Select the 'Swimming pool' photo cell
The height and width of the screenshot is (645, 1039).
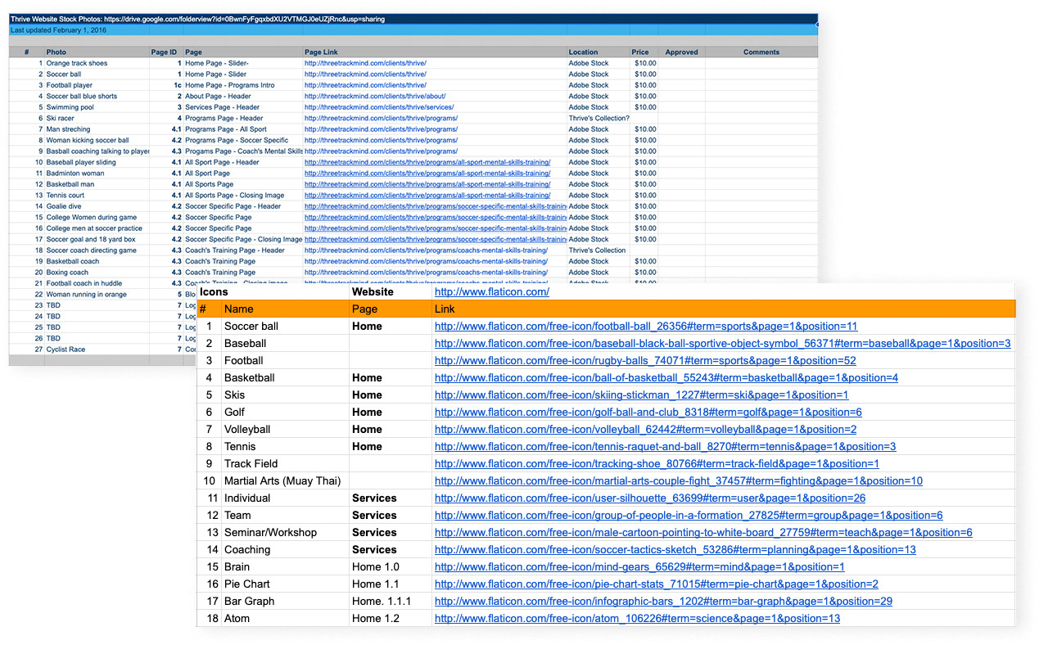tap(97, 107)
